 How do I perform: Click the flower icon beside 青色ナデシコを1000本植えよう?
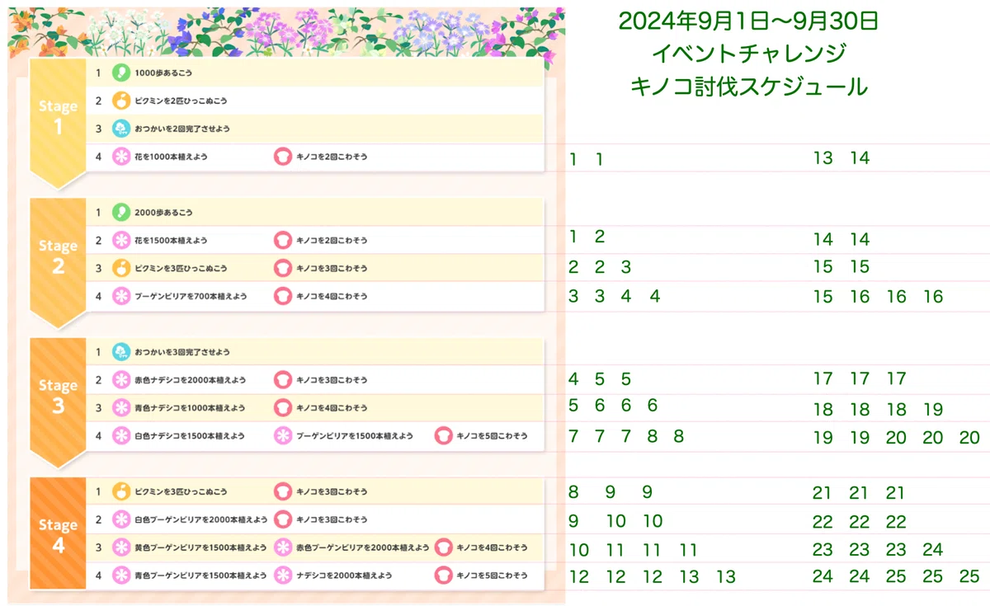pos(121,407)
